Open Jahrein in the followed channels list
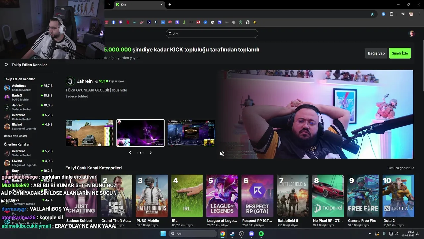The height and width of the screenshot is (239, 424). [28, 107]
